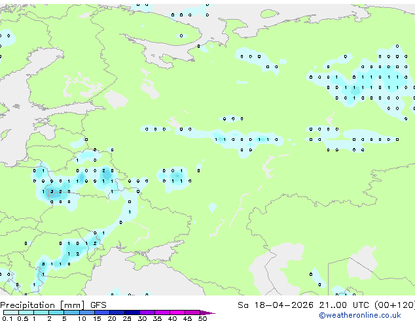Pick the 15–20 mm legend color swatch
The width and height of the screenshot is (415, 321).
click(102, 312)
